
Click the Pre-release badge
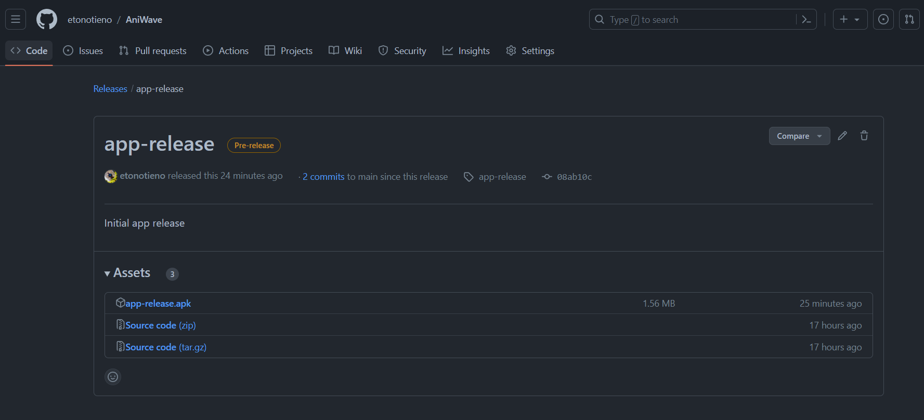click(x=254, y=146)
